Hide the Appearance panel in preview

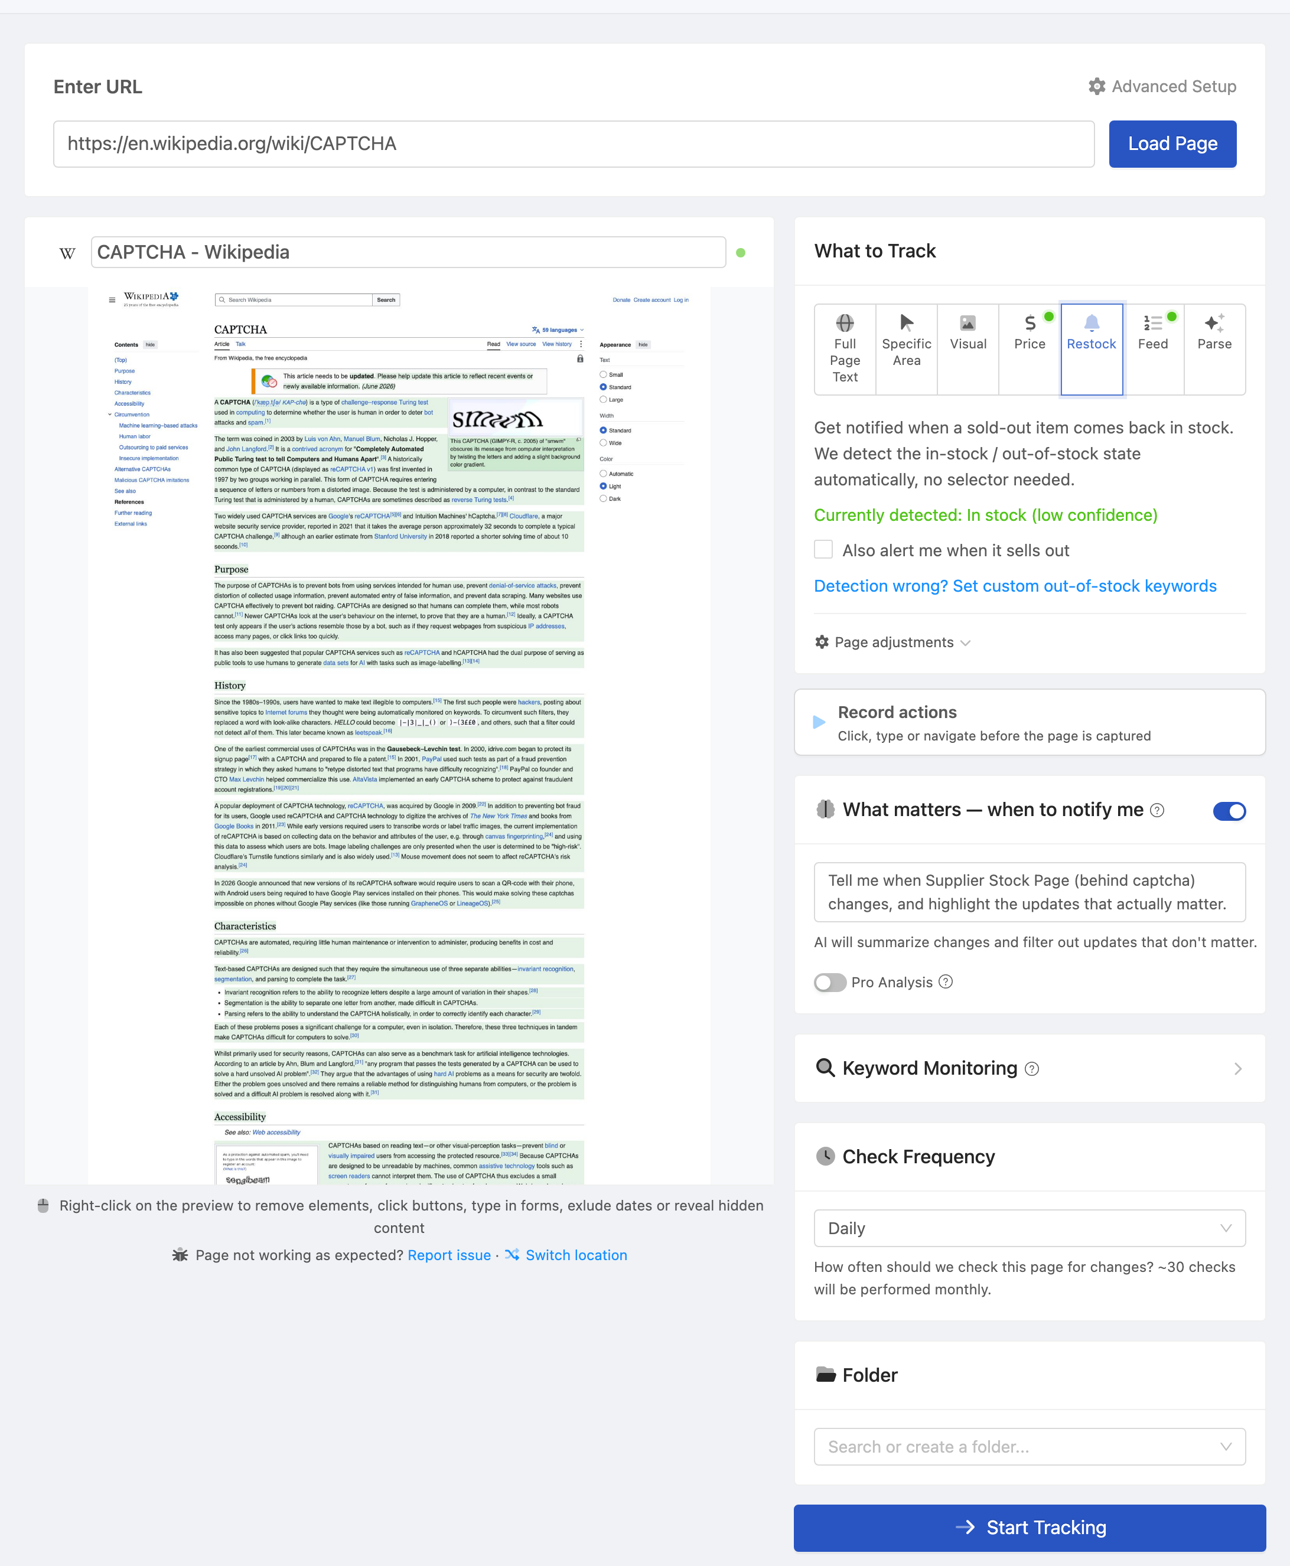[x=643, y=345]
